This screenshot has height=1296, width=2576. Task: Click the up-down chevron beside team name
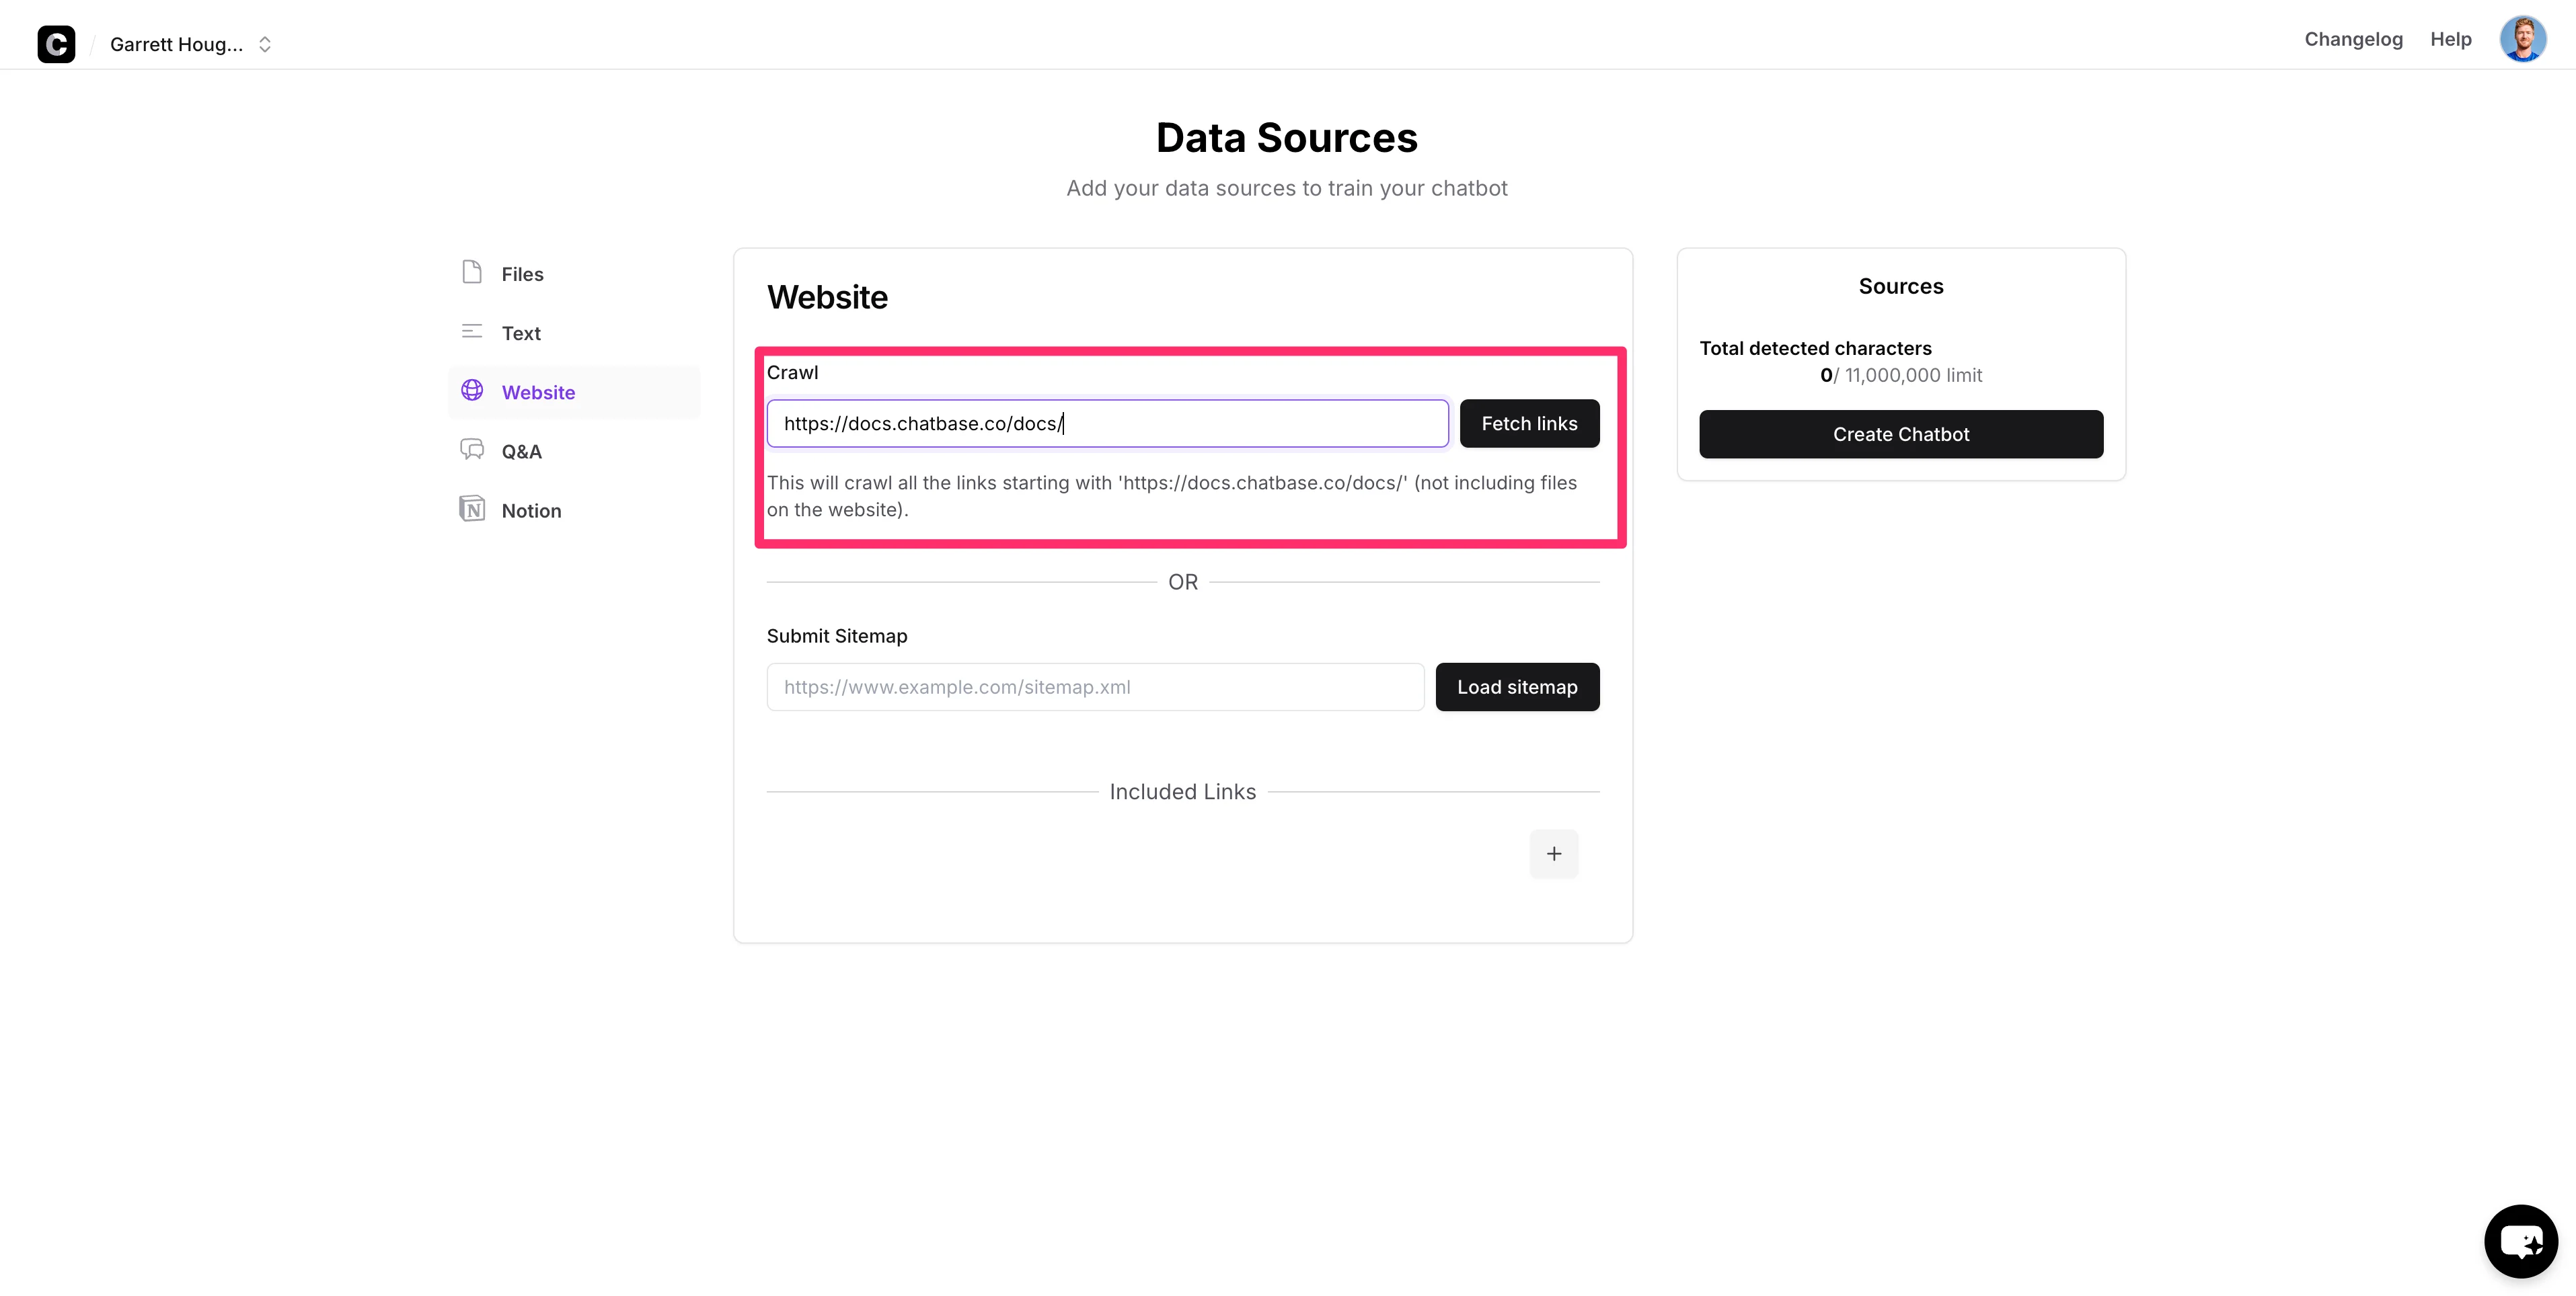point(265,44)
